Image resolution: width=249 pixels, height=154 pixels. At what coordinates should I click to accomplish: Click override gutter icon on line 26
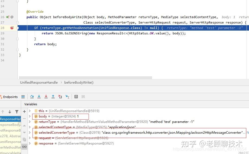point(8,17)
